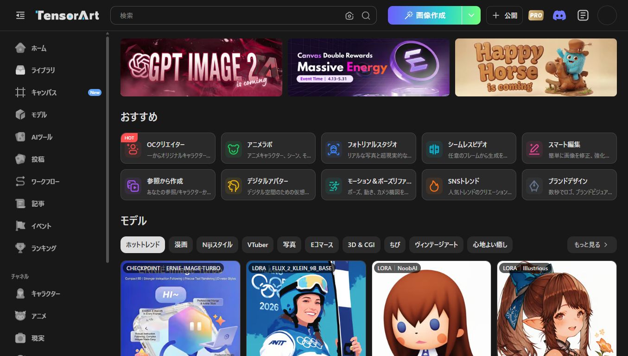Image resolution: width=628 pixels, height=356 pixels.
Task: Open the ERNIE-IMAGE-TURBO checkpoint card
Action: pyautogui.click(x=180, y=308)
